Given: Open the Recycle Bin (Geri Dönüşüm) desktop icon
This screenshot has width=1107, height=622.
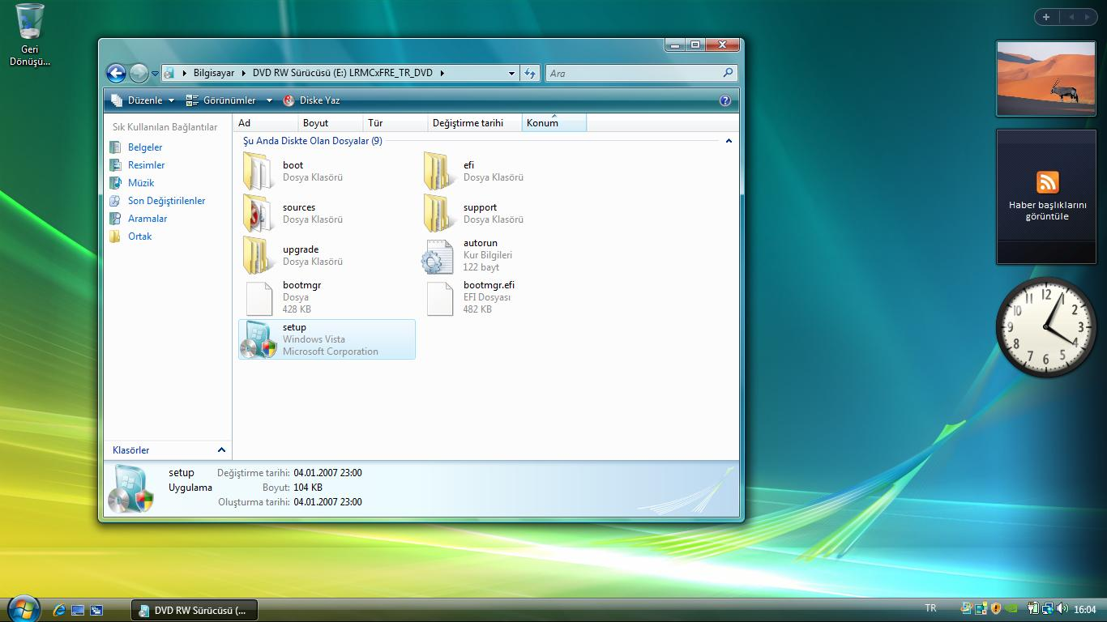Looking at the screenshot, I should 30,34.
